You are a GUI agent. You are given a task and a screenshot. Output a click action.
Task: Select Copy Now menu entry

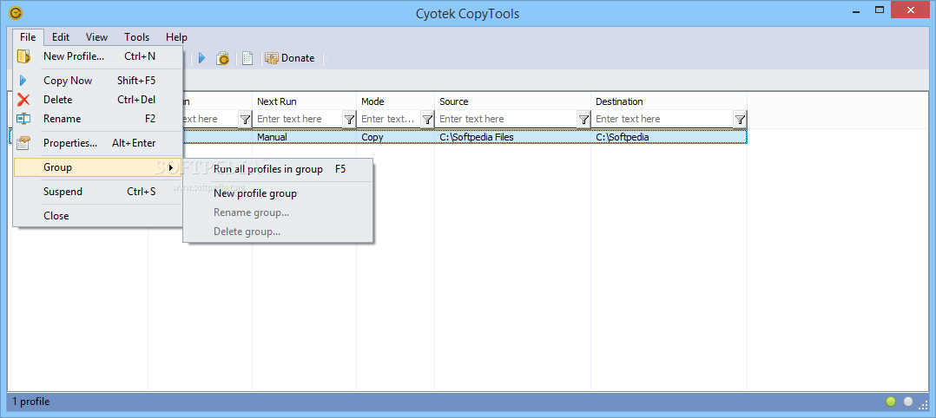click(x=98, y=81)
